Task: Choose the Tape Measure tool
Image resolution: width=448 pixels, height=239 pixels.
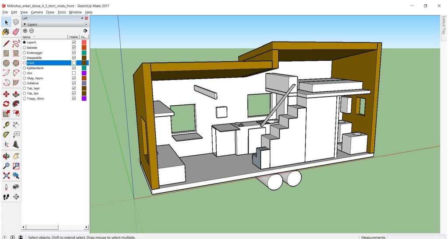Action: (x=6, y=125)
